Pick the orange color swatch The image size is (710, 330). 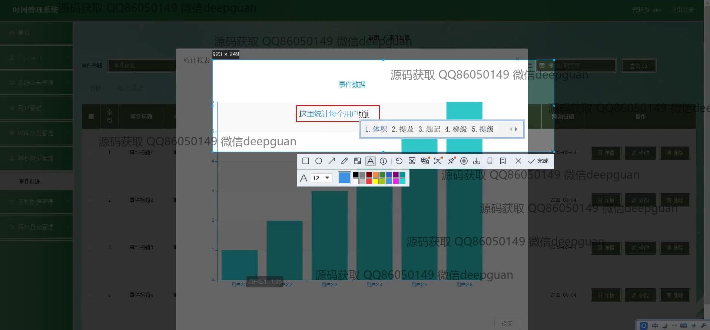click(376, 175)
